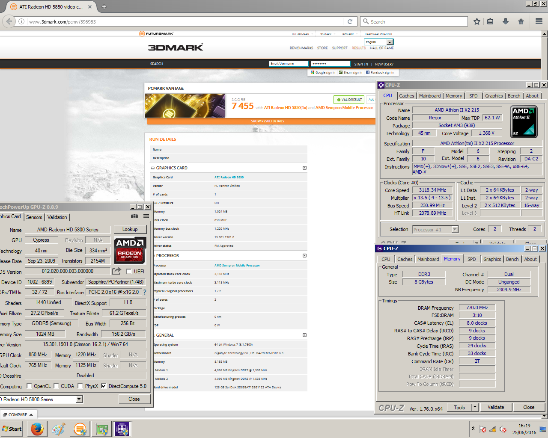The height and width of the screenshot is (438, 548).
Task: Toggle the PhysX checkbox
Action: click(x=80, y=386)
